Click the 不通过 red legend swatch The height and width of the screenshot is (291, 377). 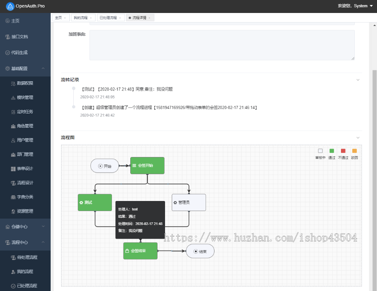[x=343, y=151]
